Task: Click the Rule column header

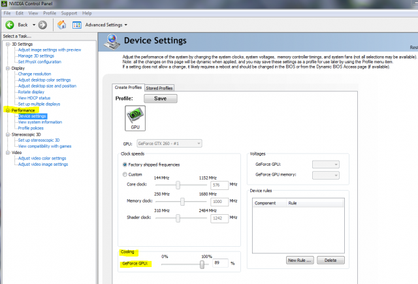Action: coord(315,203)
